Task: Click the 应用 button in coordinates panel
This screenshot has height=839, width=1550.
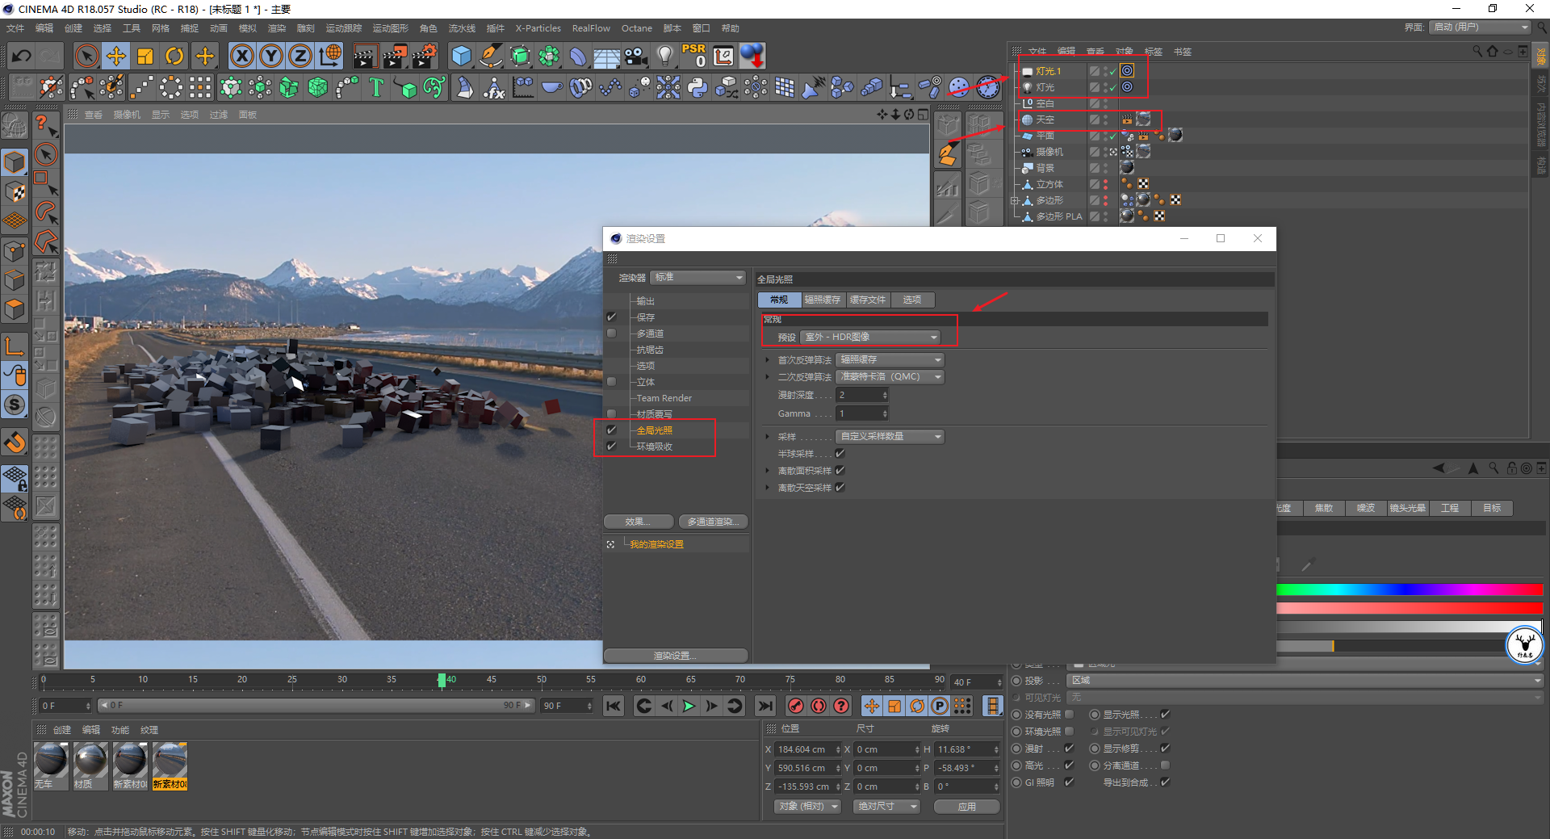Action: [x=967, y=807]
